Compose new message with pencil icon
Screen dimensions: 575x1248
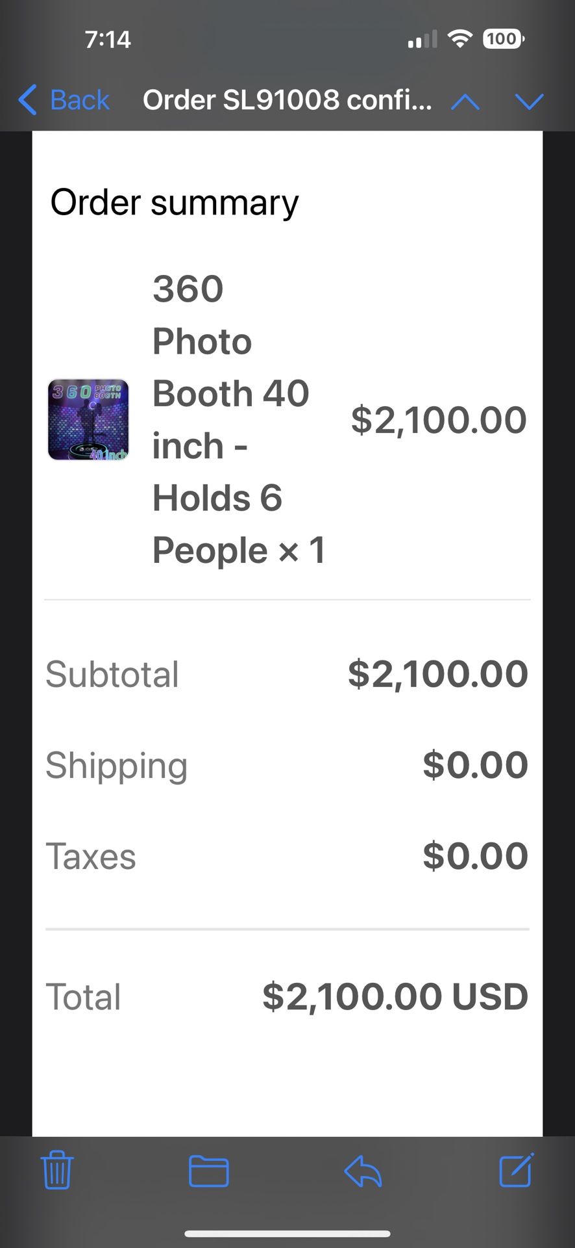[x=517, y=1170]
